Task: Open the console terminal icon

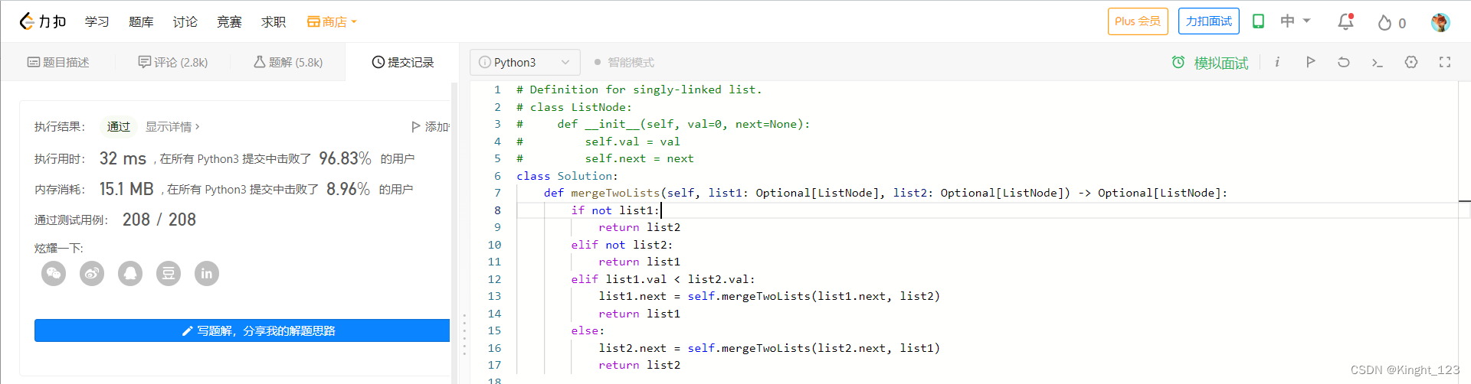Action: [1377, 63]
